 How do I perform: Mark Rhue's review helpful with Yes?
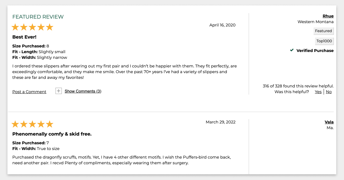point(318,92)
